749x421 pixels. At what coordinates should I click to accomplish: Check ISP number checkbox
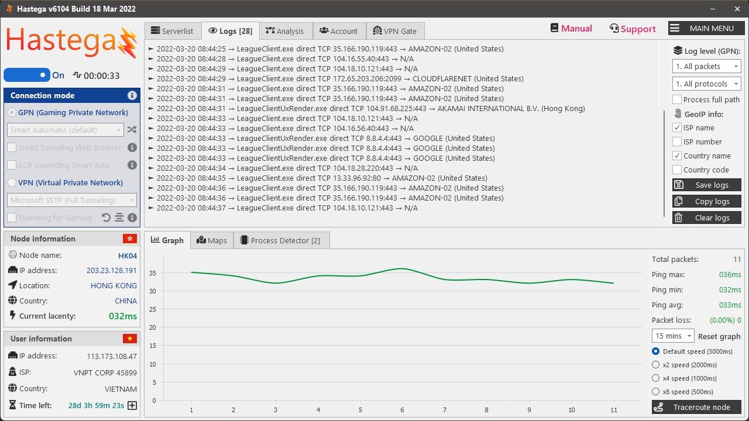pyautogui.click(x=677, y=142)
